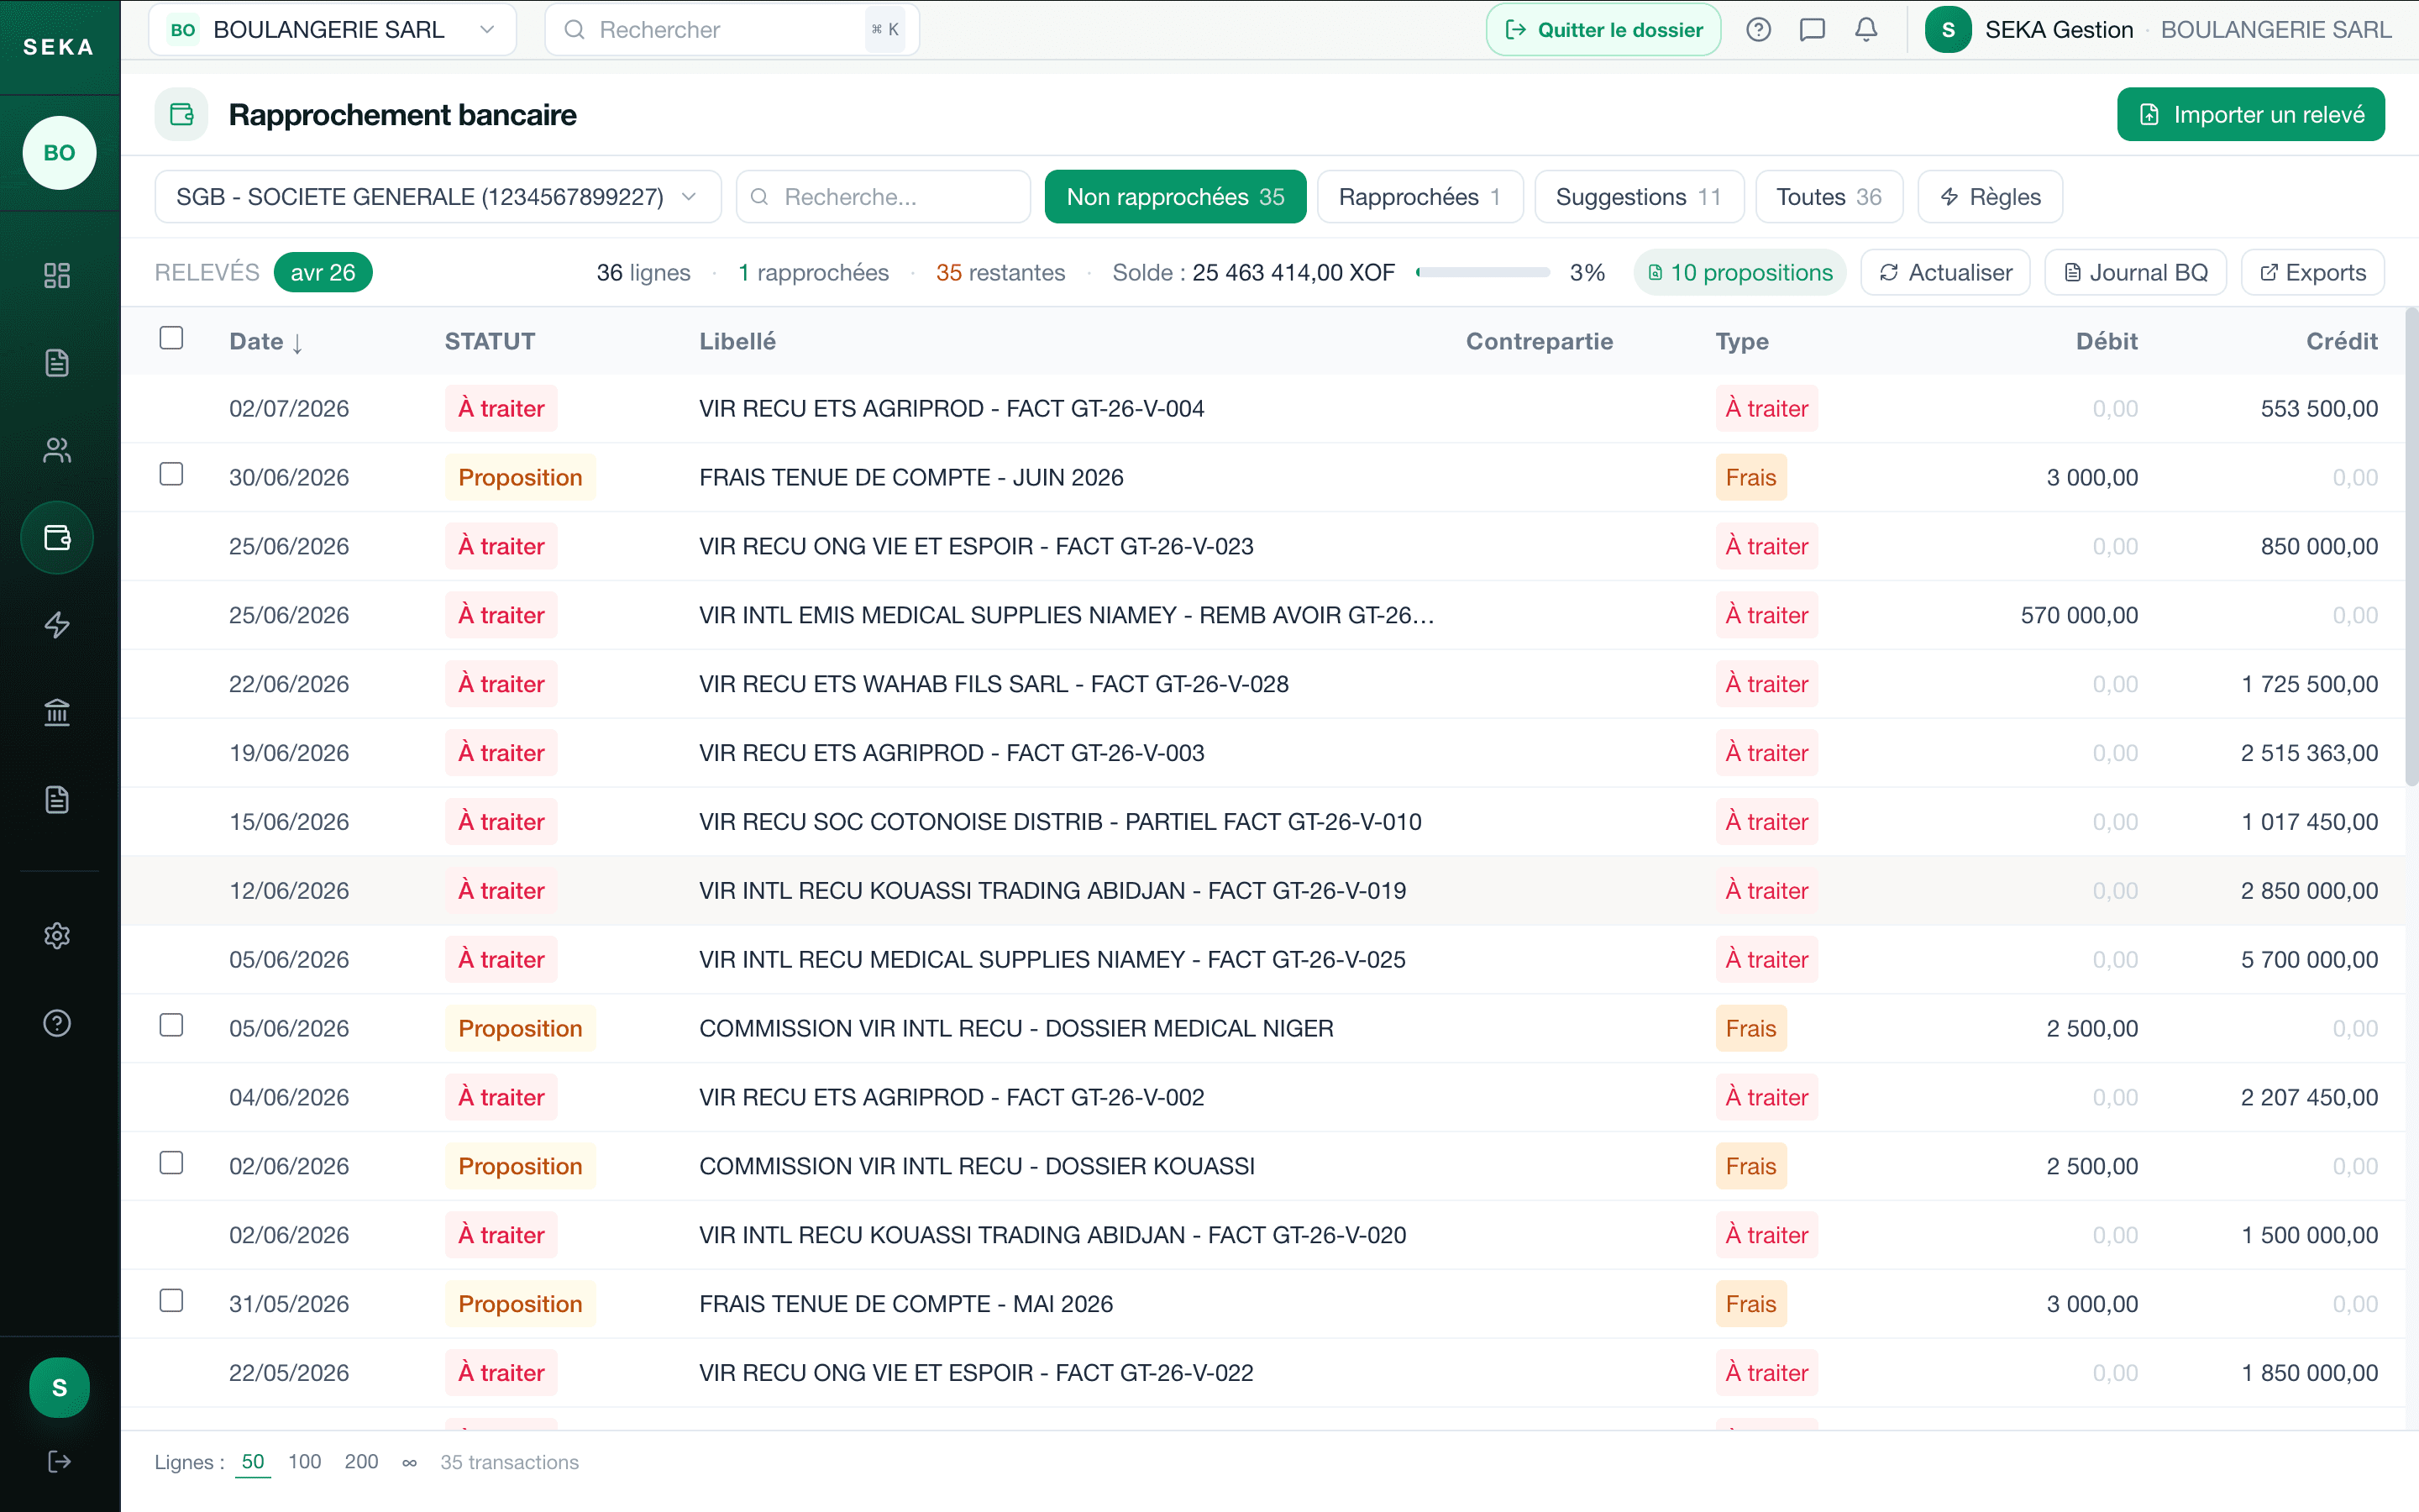Screen dimensions: 2419x1512
Task: Click the table vertical scrollbar
Action: 2411,545
